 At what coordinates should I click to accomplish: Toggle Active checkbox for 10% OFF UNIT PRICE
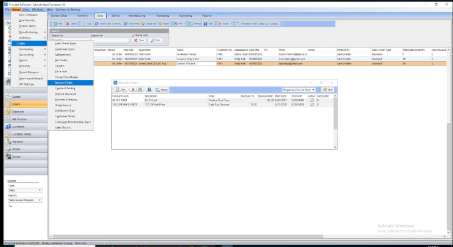311,105
